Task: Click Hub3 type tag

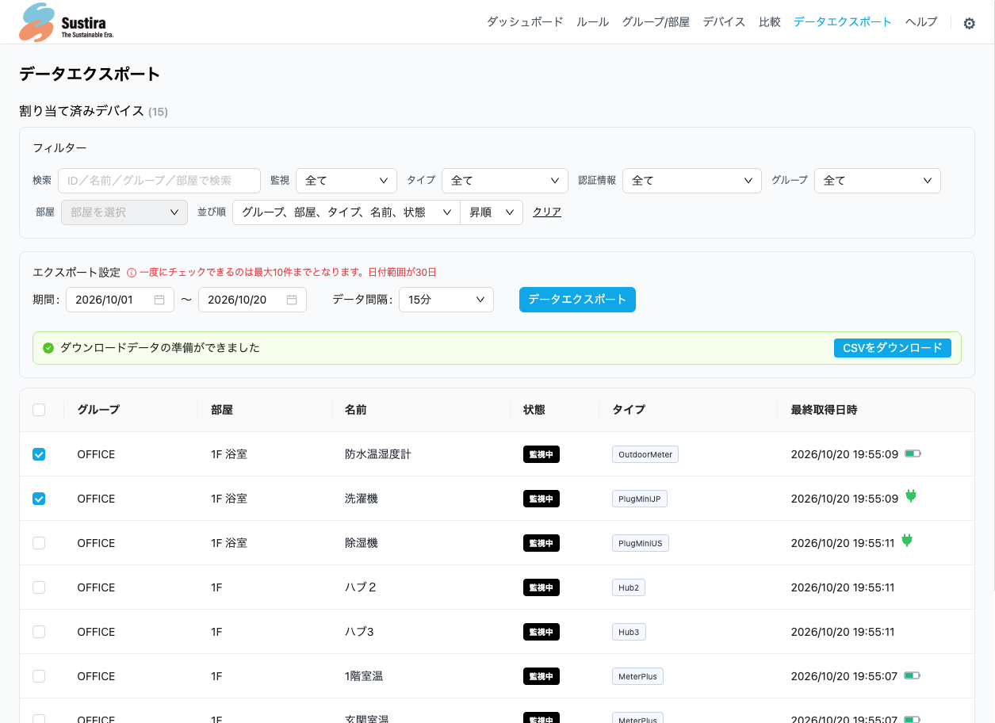Action: (629, 632)
